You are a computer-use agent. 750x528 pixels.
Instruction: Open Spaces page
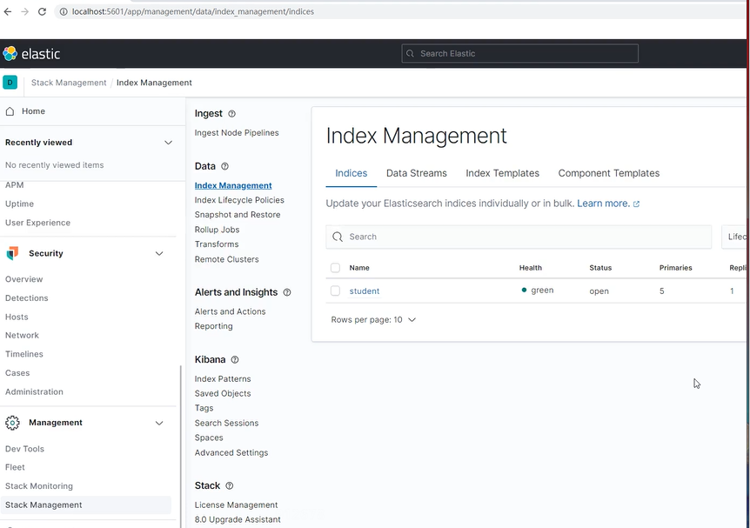click(209, 438)
